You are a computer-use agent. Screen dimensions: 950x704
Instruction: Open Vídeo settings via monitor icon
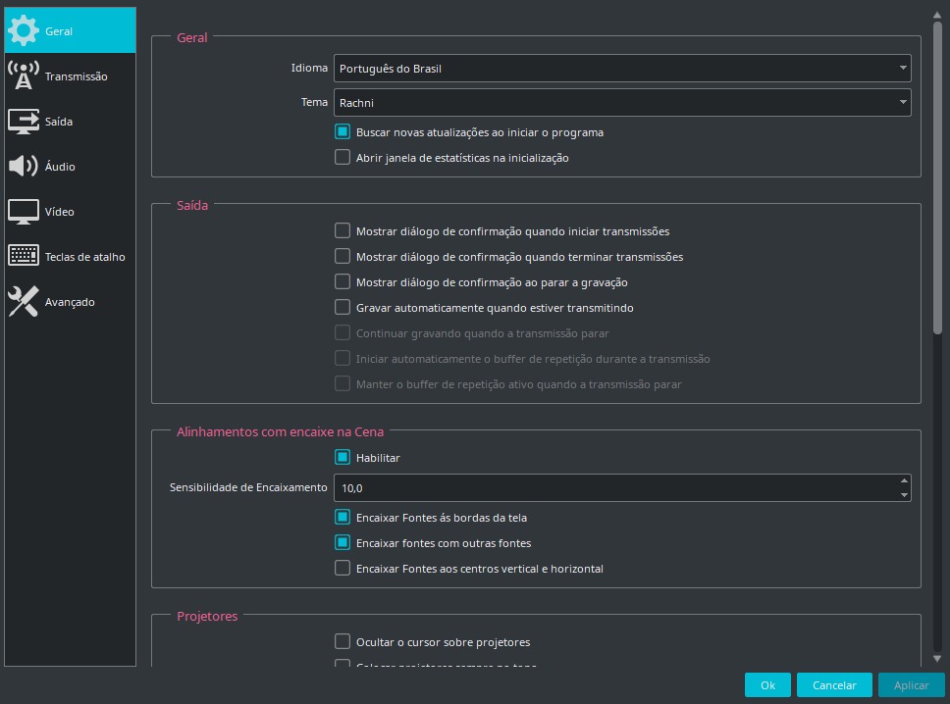24,212
